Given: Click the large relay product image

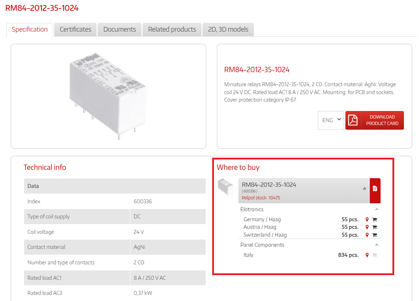Looking at the screenshot, I should [108, 96].
